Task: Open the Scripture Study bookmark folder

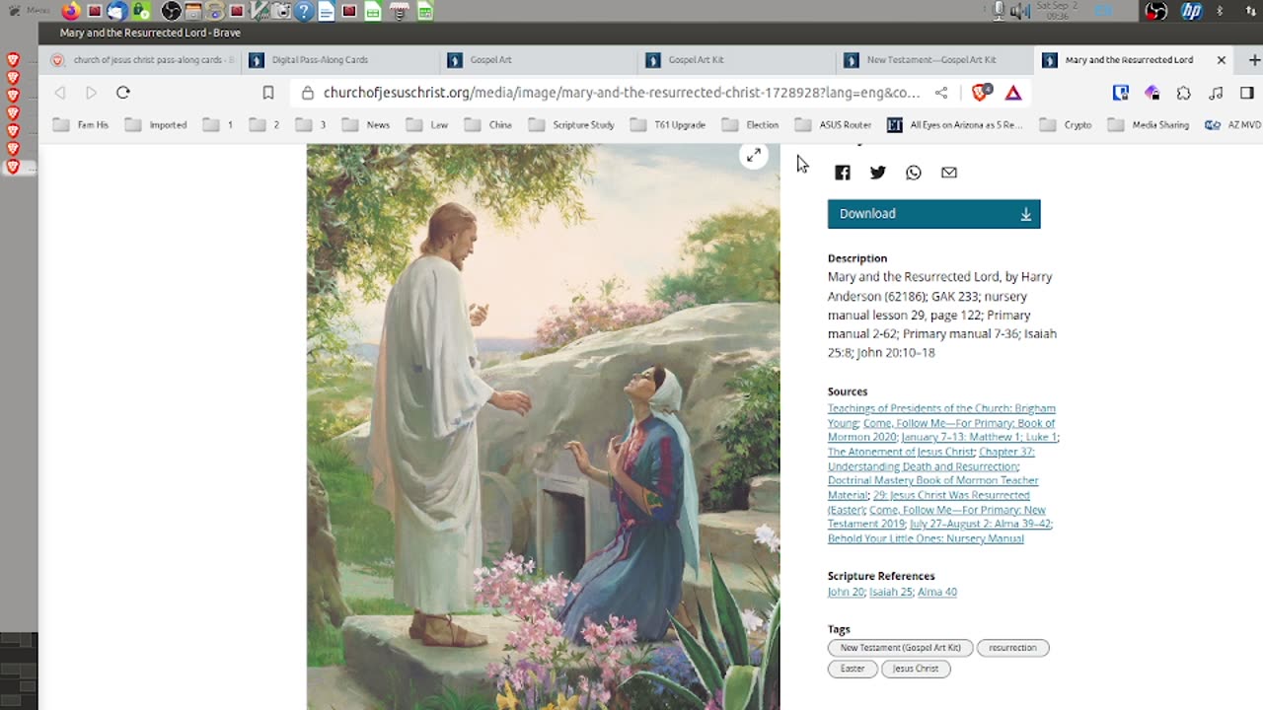Action: click(x=571, y=125)
